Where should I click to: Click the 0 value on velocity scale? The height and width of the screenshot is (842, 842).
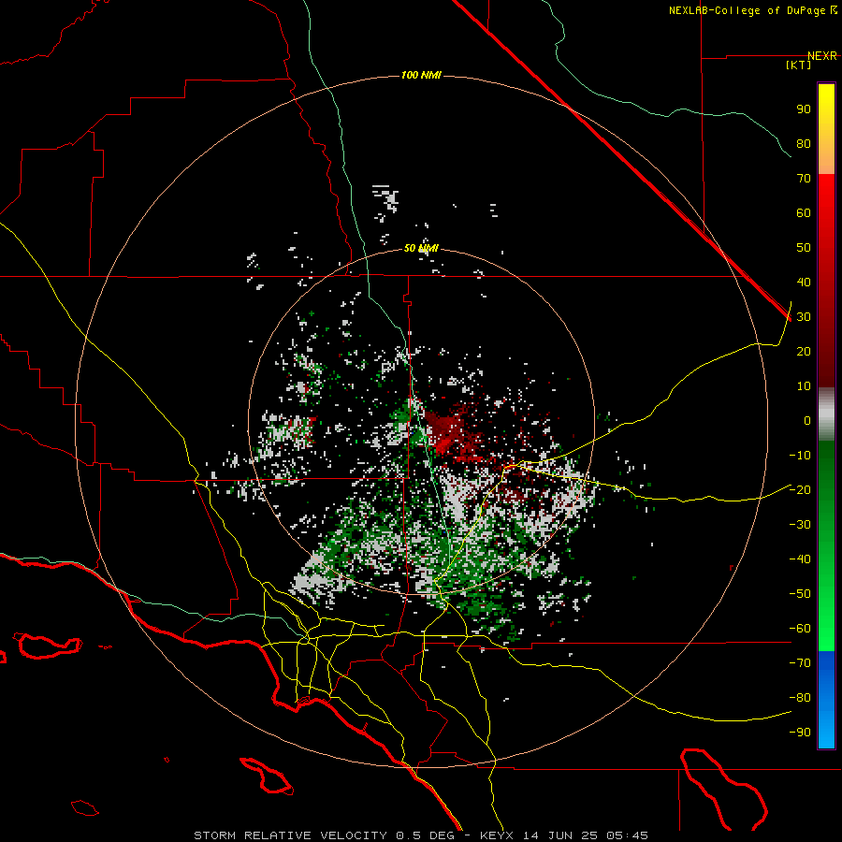[x=807, y=420]
